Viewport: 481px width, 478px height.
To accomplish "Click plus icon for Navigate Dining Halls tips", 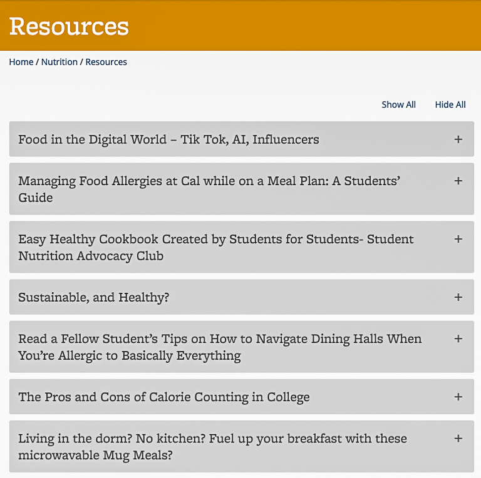I will tap(458, 338).
